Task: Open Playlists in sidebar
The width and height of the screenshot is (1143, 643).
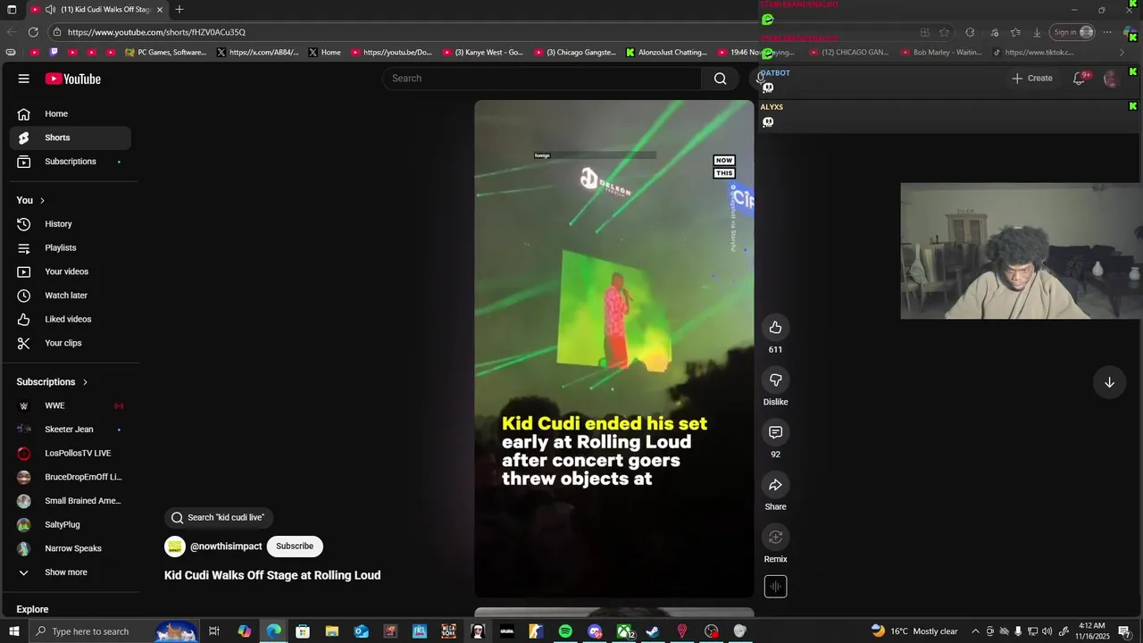Action: [71, 247]
